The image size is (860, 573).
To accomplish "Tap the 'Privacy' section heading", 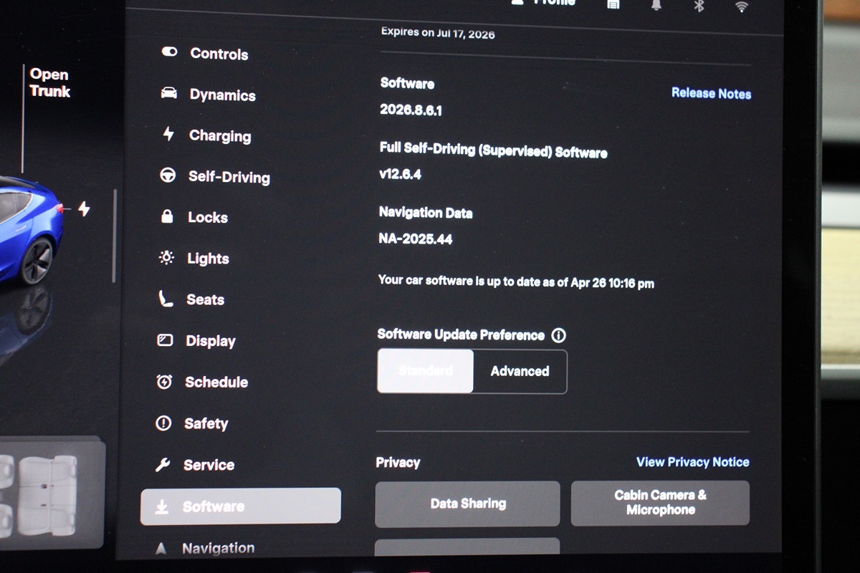I will (398, 462).
